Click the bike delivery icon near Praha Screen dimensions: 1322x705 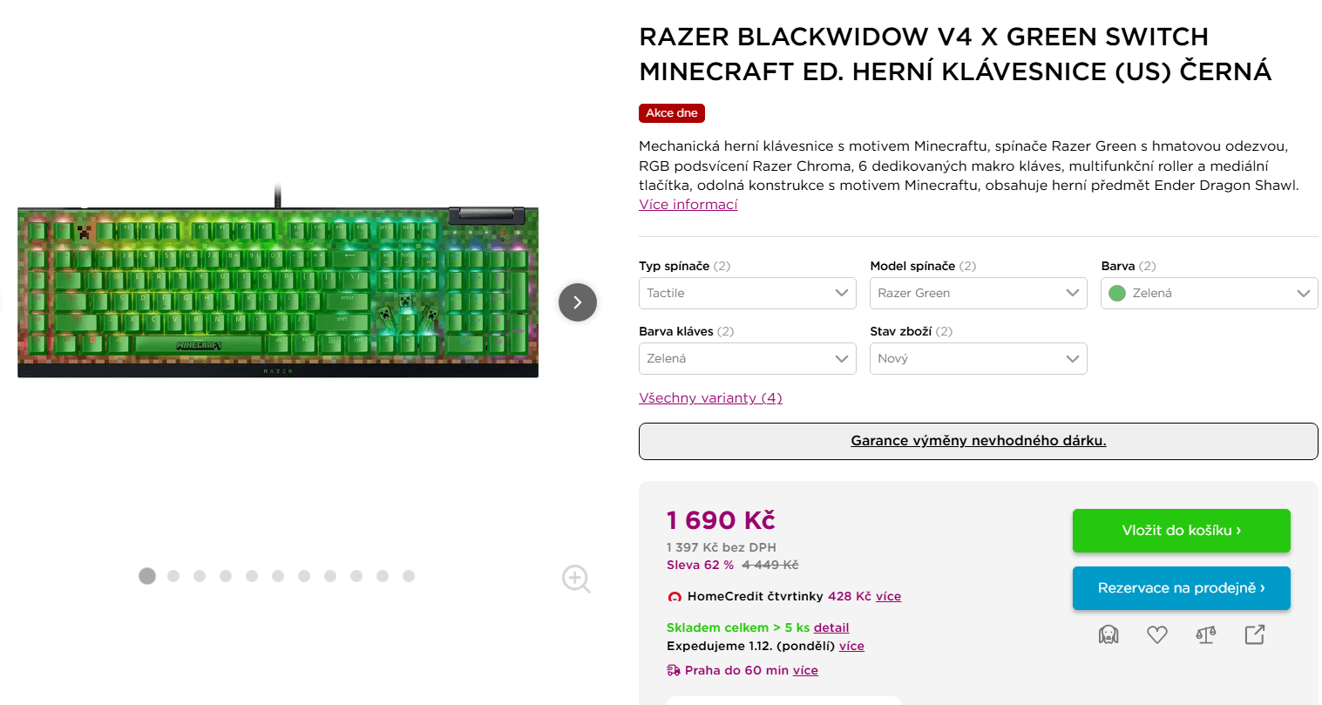coord(671,669)
